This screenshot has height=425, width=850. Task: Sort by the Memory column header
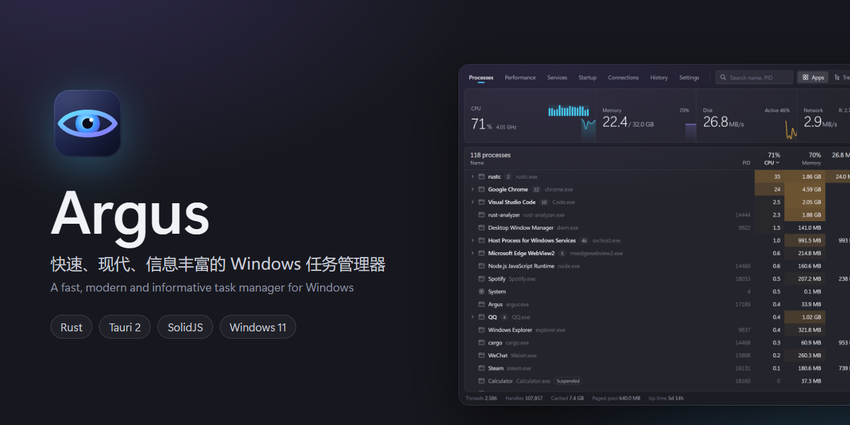[x=811, y=163]
